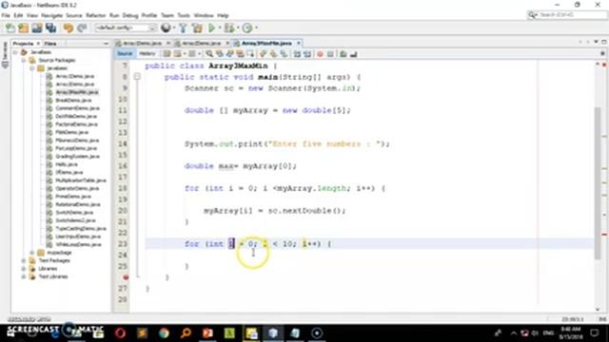Click the Source view button
609x342 pixels.
tap(125, 54)
